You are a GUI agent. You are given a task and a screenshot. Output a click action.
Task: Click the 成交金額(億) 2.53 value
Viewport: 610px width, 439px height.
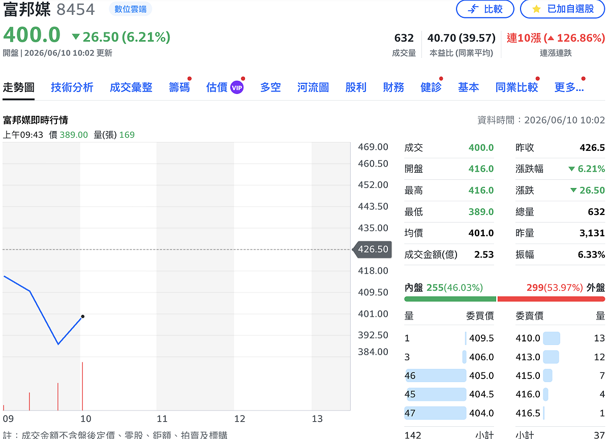pyautogui.click(x=484, y=255)
